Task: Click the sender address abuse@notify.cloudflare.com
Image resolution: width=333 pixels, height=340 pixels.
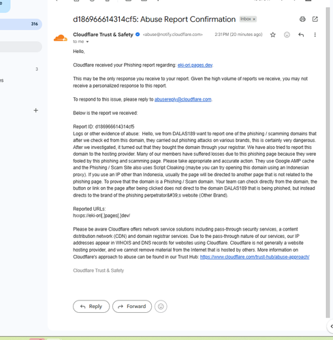Action: [173, 35]
